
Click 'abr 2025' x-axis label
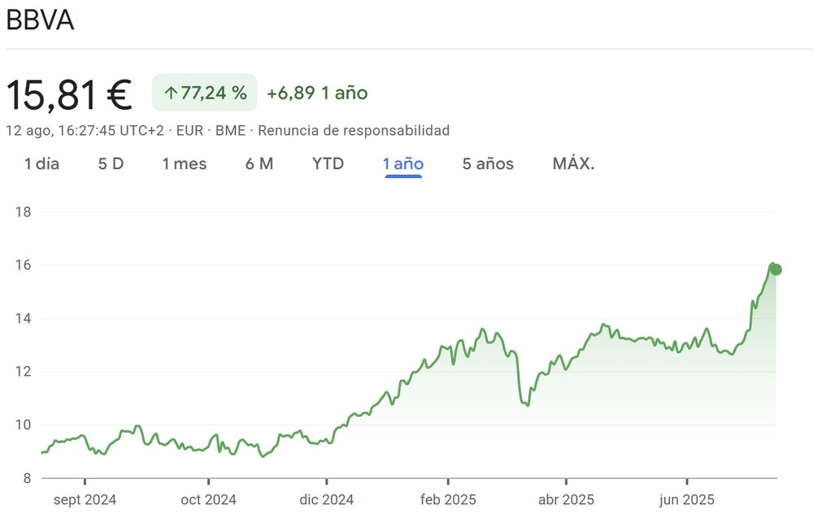click(566, 500)
